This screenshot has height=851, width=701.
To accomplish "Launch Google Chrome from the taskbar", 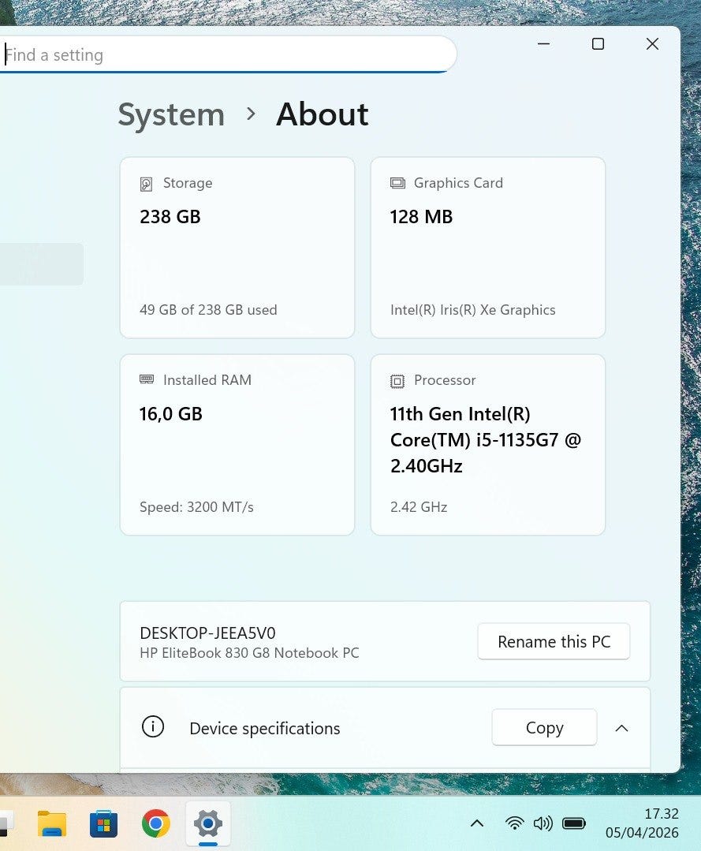I will pyautogui.click(x=156, y=824).
